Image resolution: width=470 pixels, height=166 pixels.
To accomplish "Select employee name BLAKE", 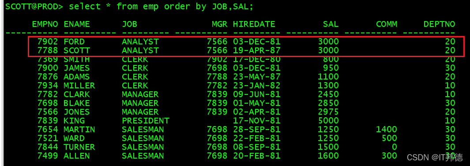I will pyautogui.click(x=77, y=103).
